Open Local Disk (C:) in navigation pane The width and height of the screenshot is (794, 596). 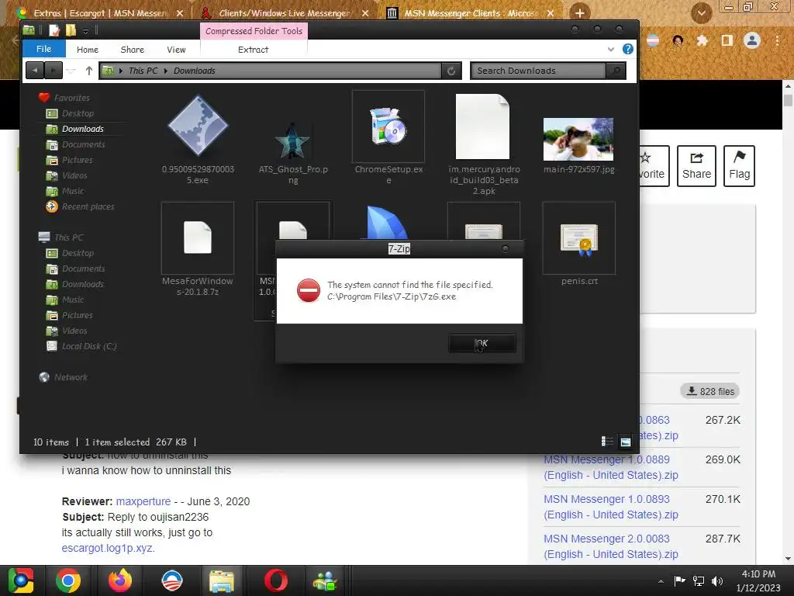pyautogui.click(x=89, y=346)
